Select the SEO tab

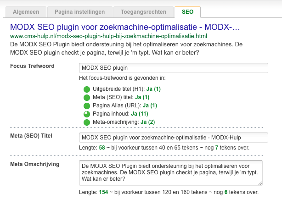[x=187, y=12]
